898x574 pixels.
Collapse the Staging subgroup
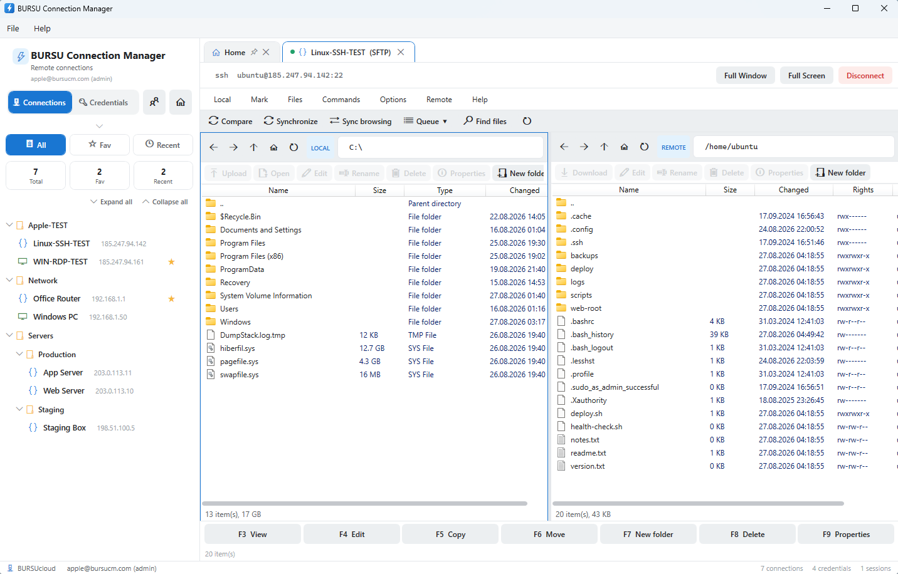pos(19,409)
